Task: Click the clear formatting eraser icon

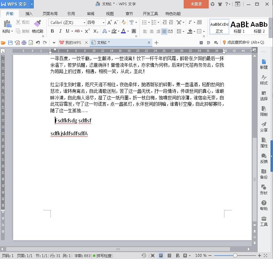Action: [x=123, y=22]
